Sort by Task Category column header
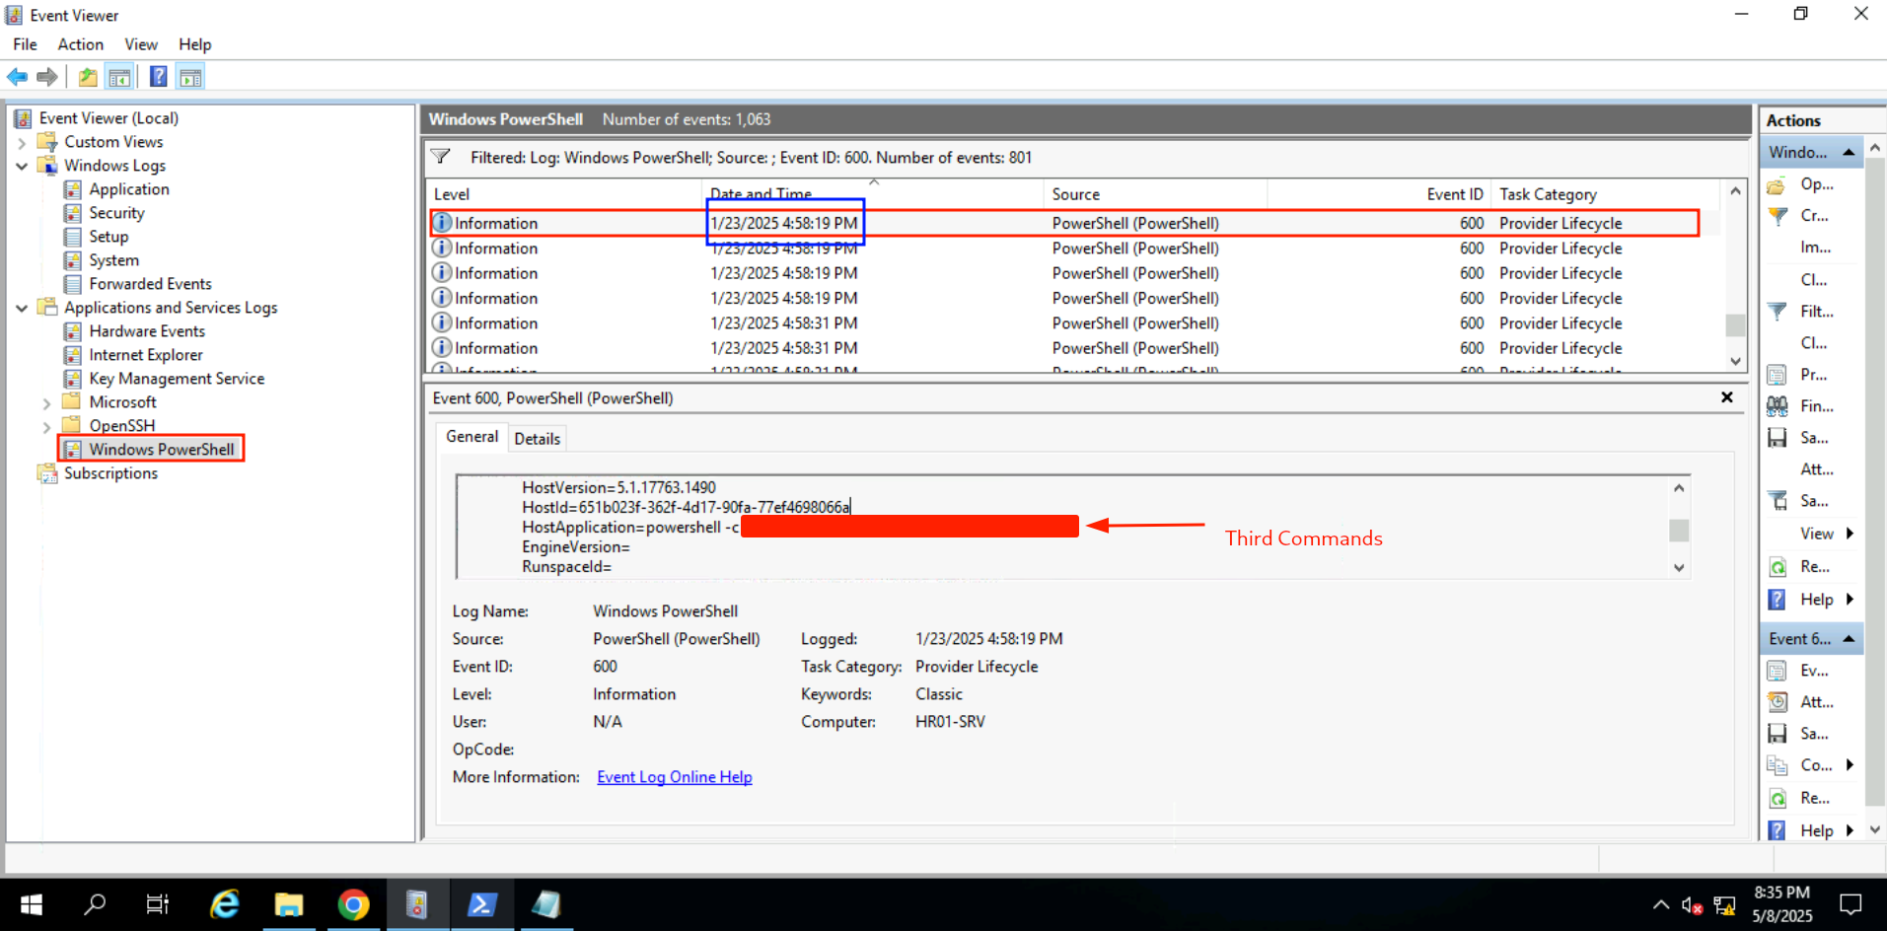The width and height of the screenshot is (1887, 931). [x=1606, y=194]
